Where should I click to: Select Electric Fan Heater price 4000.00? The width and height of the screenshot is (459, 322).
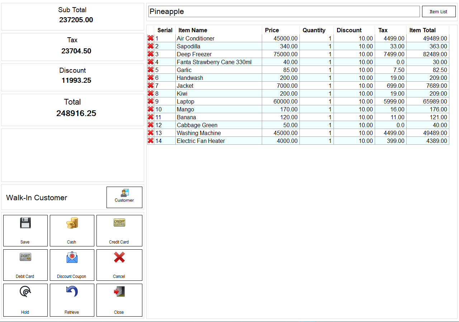pos(281,141)
